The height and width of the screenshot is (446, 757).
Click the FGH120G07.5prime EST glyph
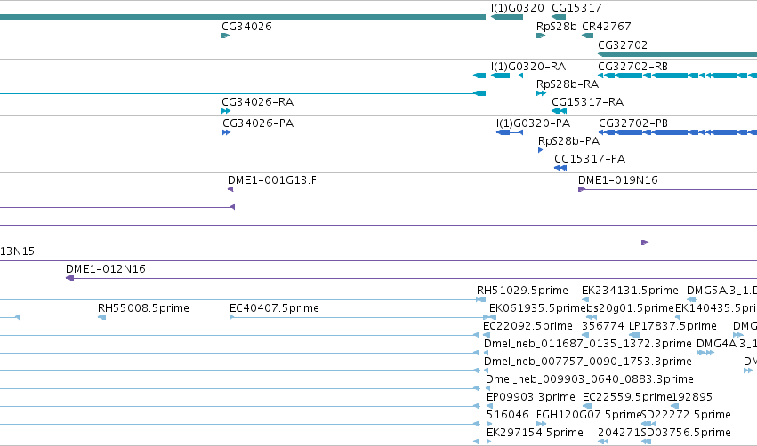coord(541,425)
